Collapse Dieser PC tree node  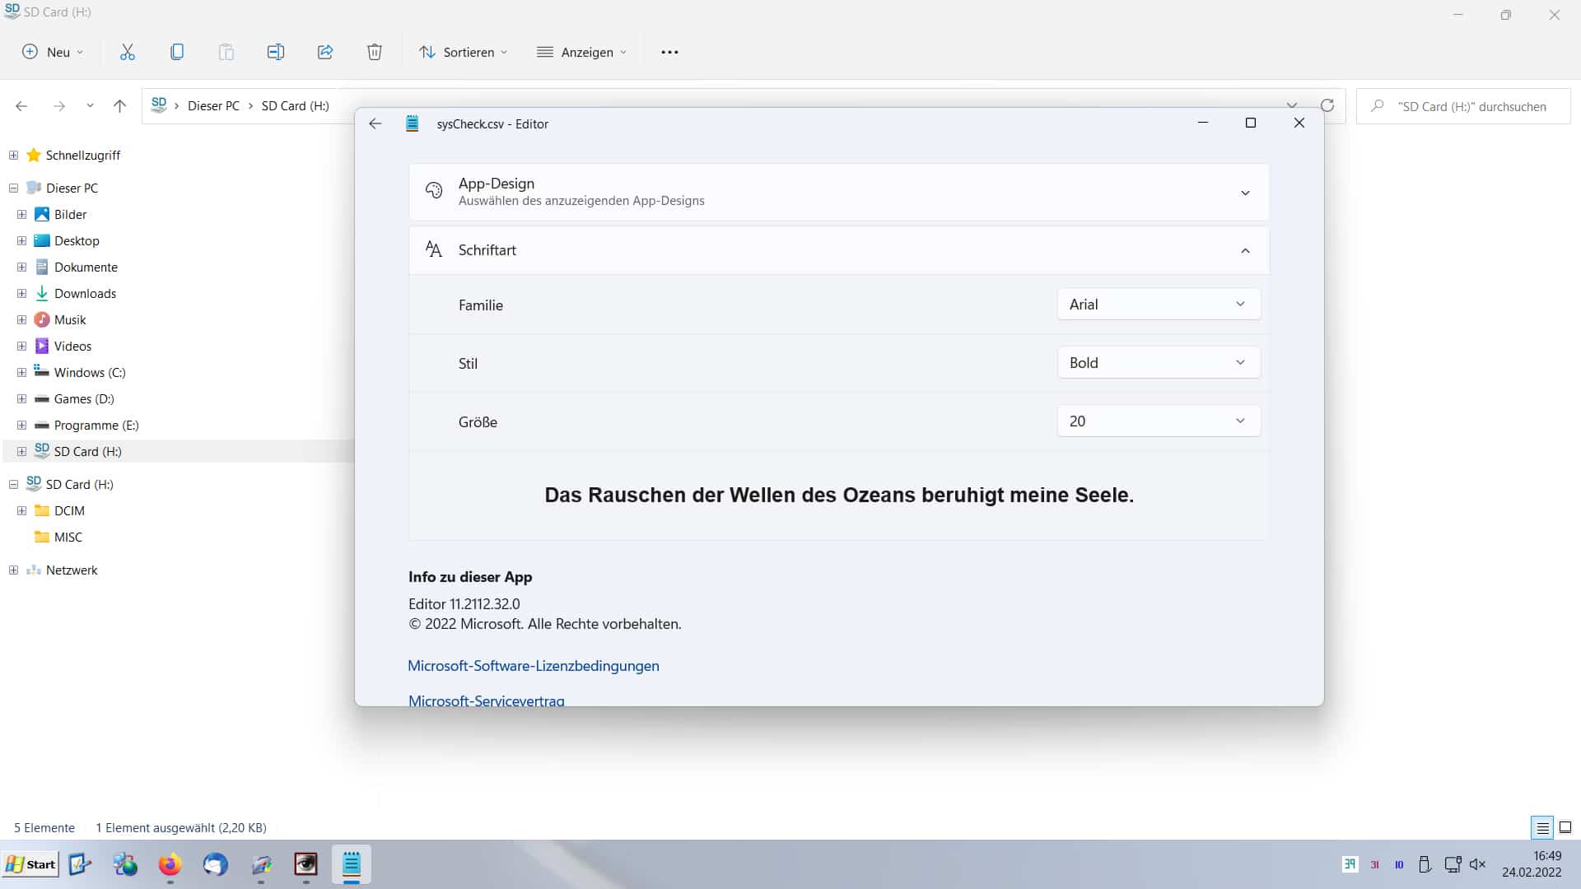coord(13,188)
